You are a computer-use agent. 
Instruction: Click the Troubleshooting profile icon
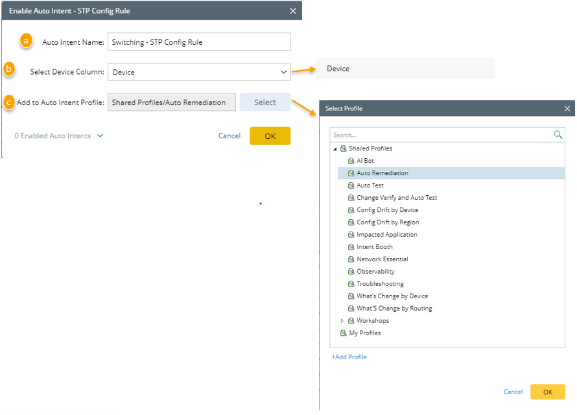(351, 284)
